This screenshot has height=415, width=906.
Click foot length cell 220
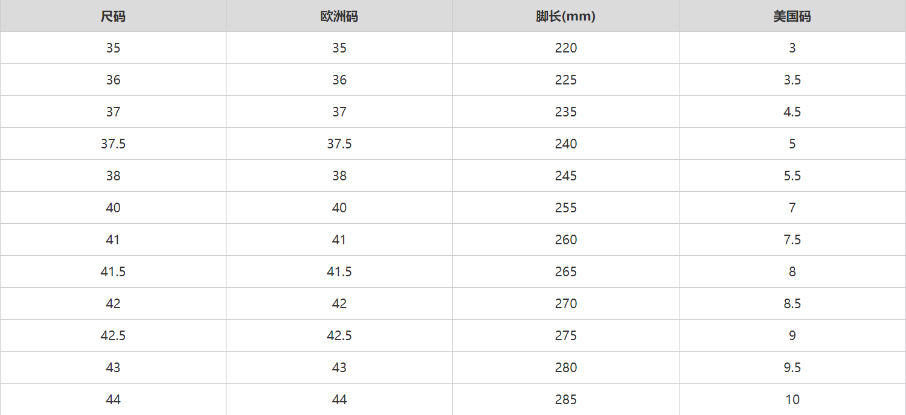(x=566, y=48)
